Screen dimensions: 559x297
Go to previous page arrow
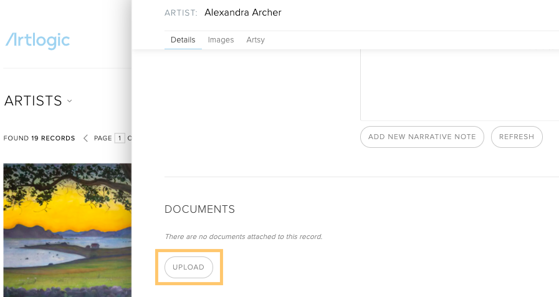[x=85, y=138]
